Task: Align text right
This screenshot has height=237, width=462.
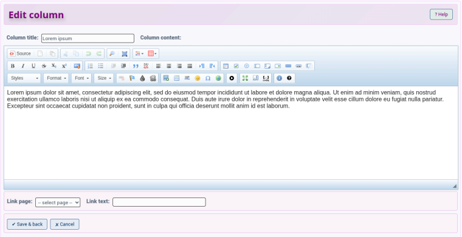Action: point(179,66)
